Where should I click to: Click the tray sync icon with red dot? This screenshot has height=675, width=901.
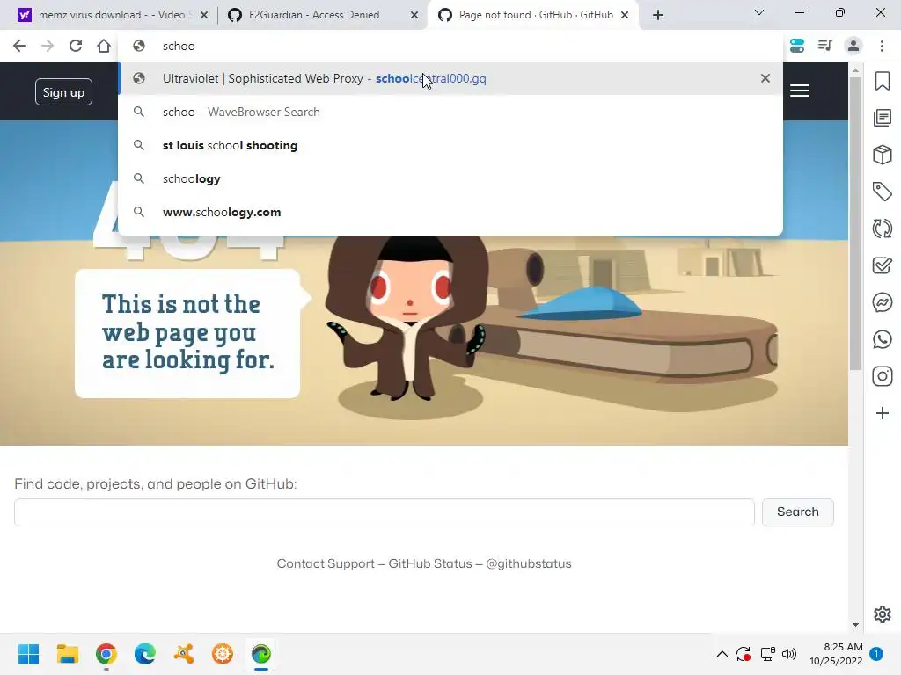click(x=744, y=654)
